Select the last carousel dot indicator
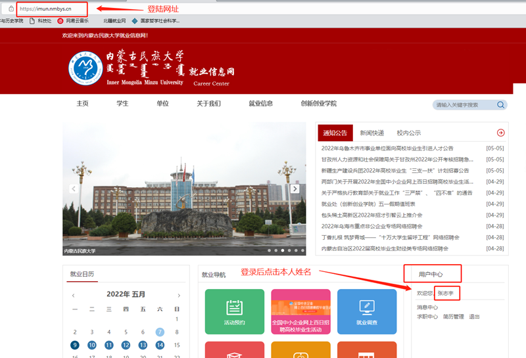The width and height of the screenshot is (526, 358). click(x=302, y=250)
